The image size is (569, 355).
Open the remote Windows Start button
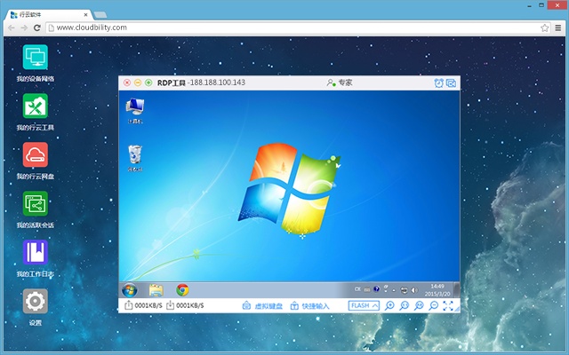129,290
